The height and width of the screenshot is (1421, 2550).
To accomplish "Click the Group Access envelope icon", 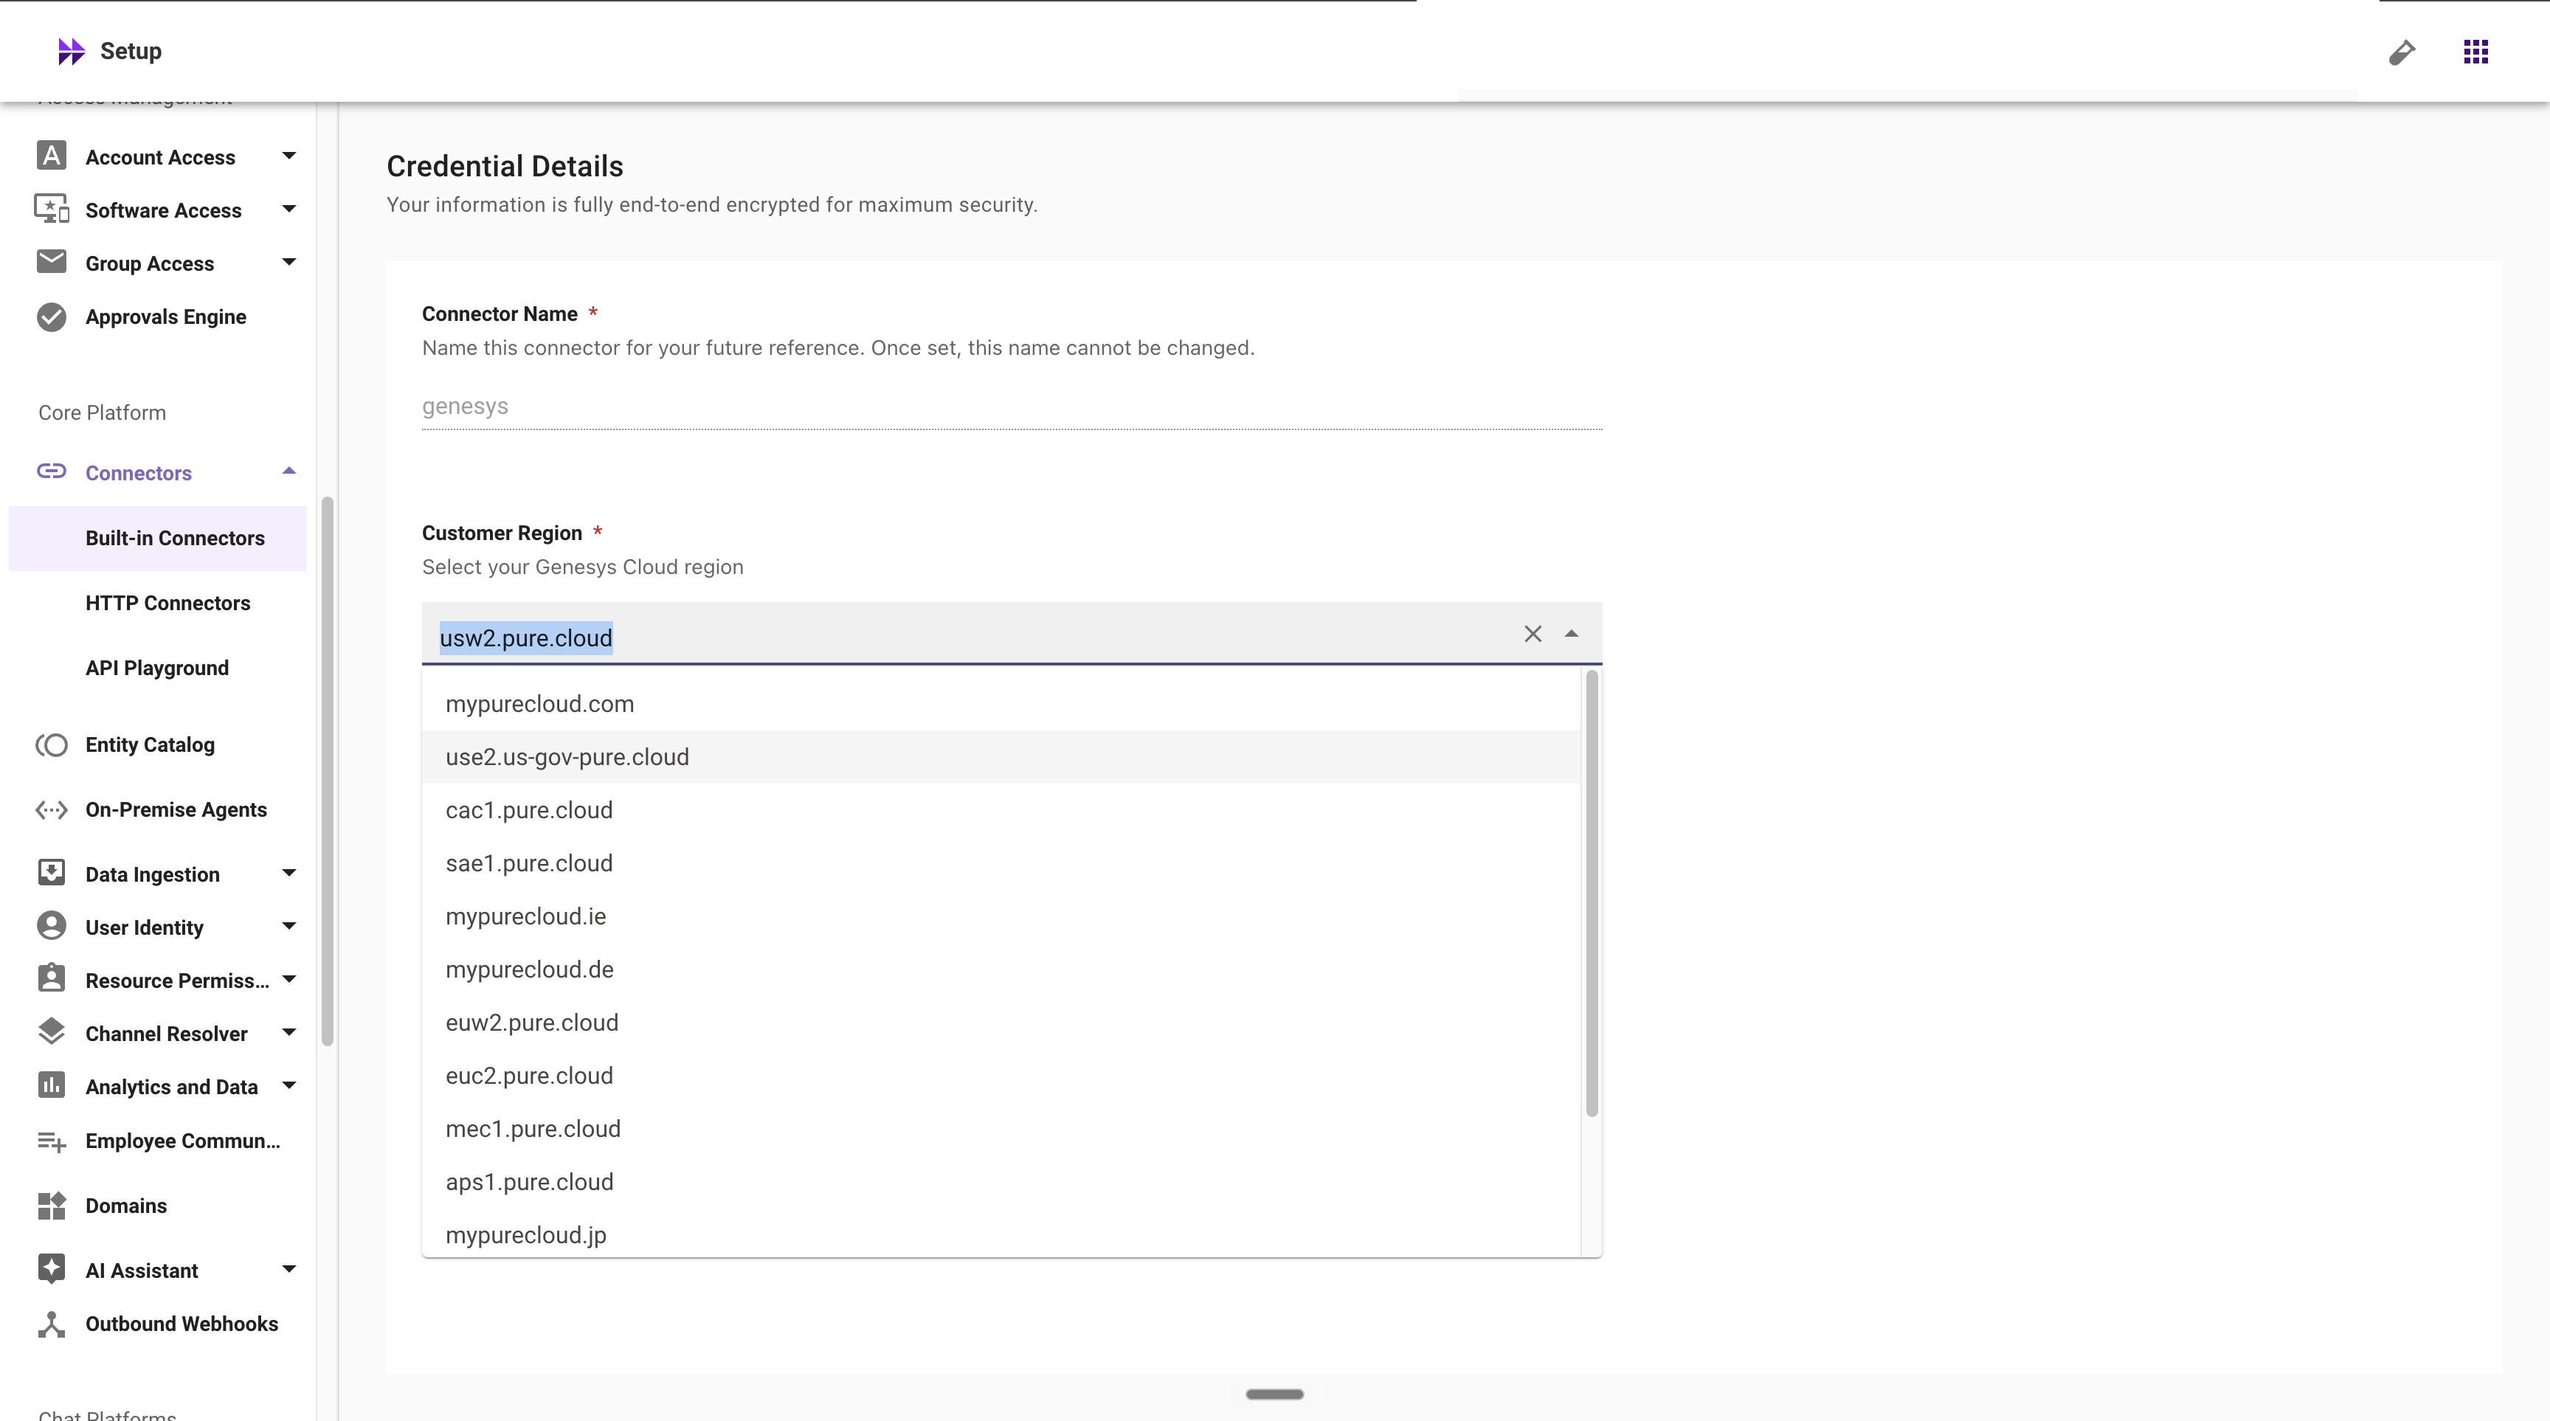I will click(x=52, y=261).
